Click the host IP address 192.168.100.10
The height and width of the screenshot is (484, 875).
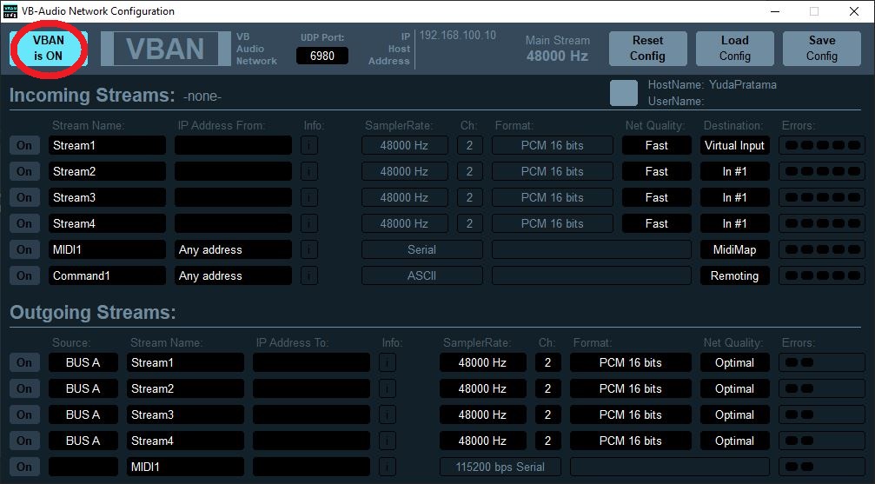point(458,35)
